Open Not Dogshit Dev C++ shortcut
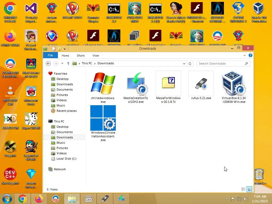Image resolution: width=272 pixels, height=204 pixels. (x=10, y=176)
